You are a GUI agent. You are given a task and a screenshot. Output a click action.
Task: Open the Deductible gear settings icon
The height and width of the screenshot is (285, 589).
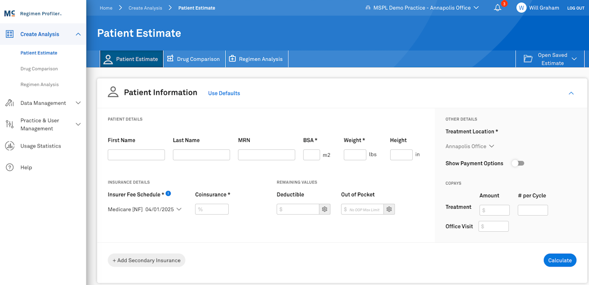coord(325,209)
